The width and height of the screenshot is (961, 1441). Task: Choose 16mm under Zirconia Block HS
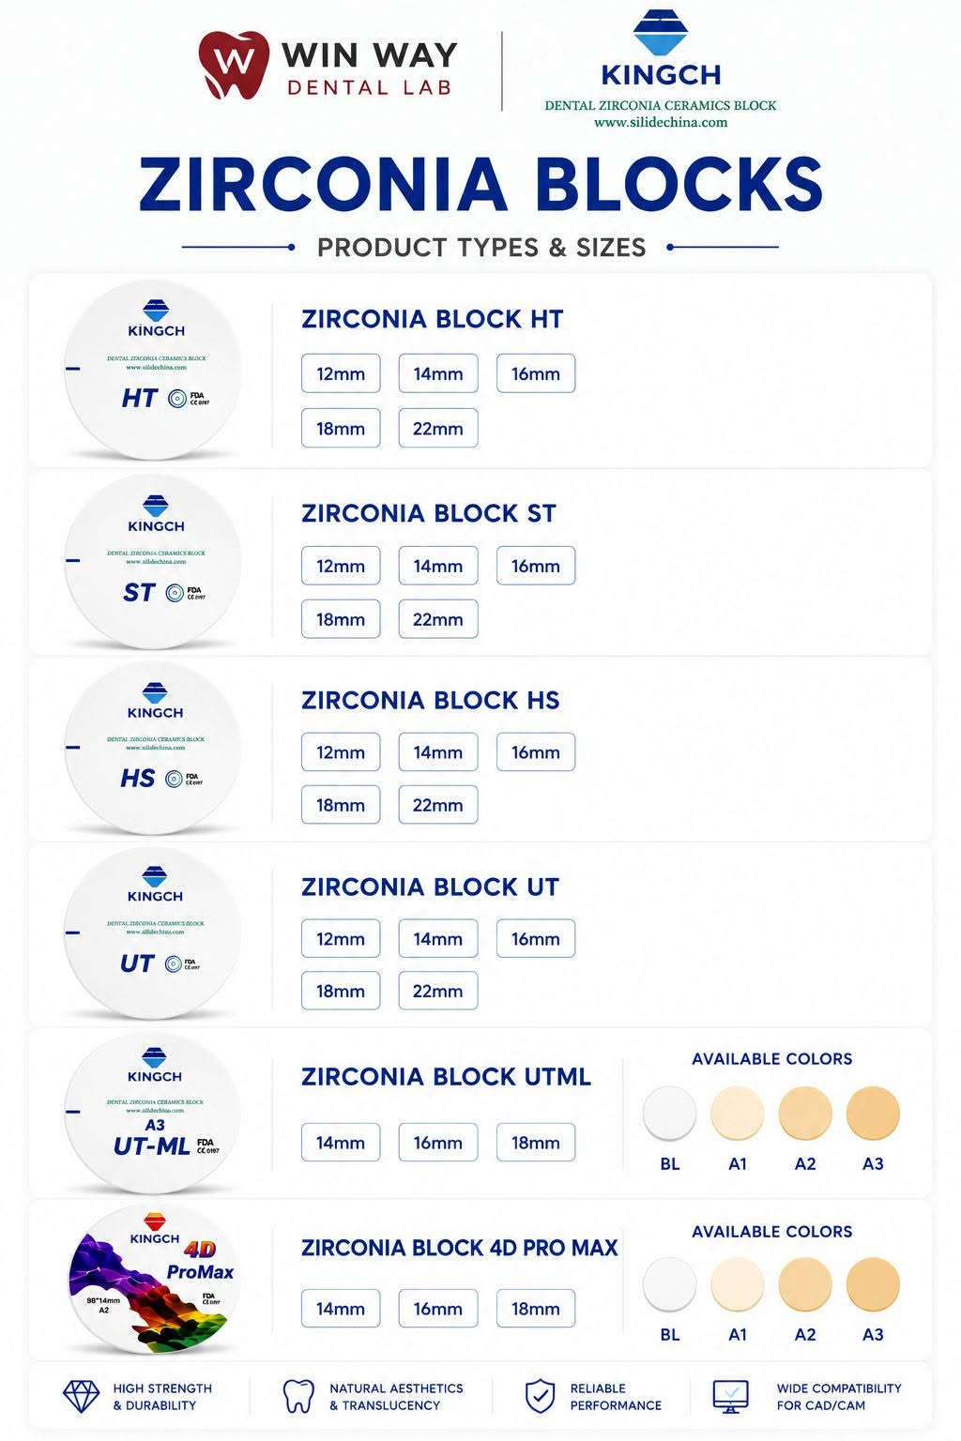(536, 752)
